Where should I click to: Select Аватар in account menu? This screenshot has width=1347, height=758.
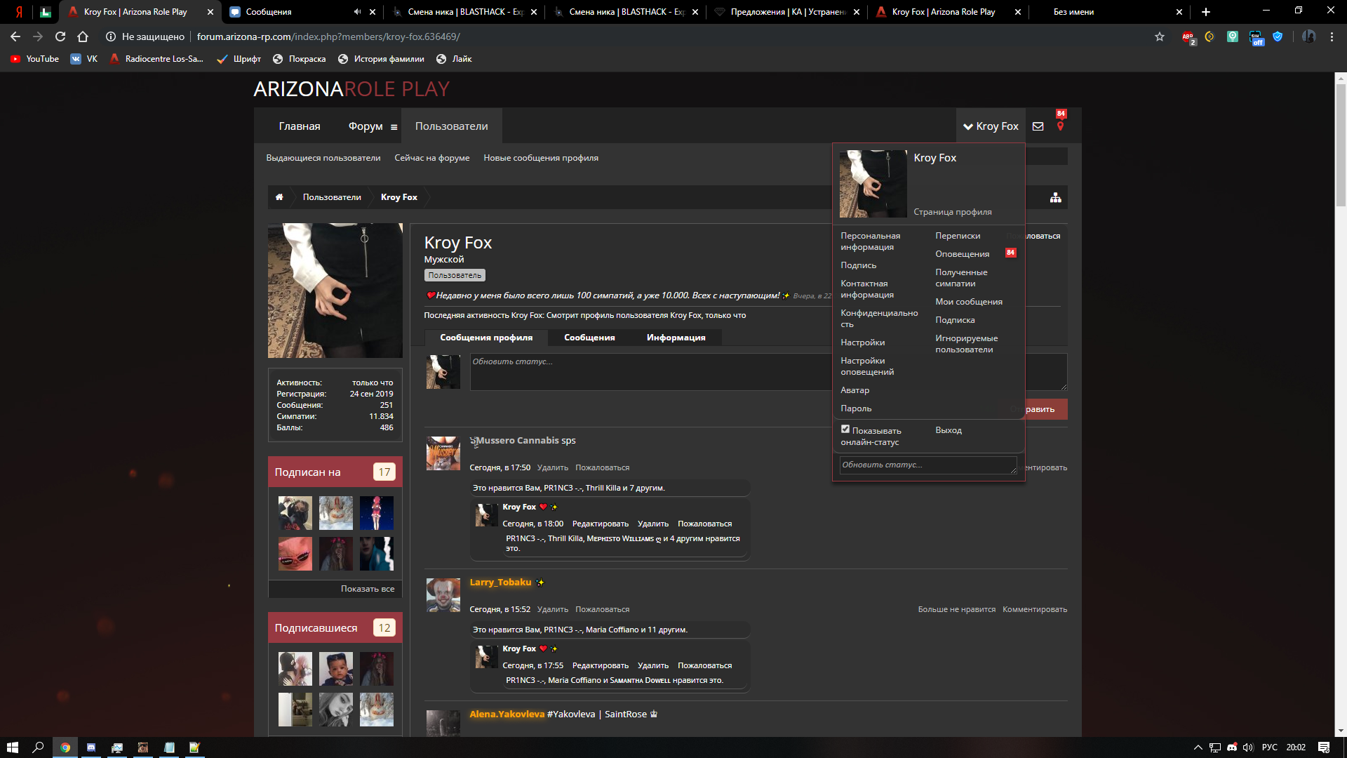click(x=855, y=390)
